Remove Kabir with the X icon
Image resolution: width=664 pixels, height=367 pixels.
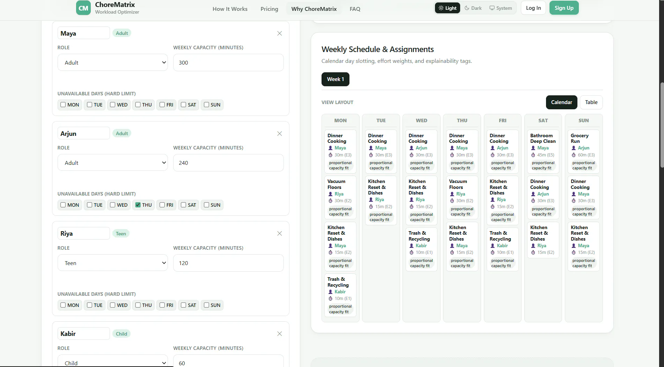(x=279, y=334)
